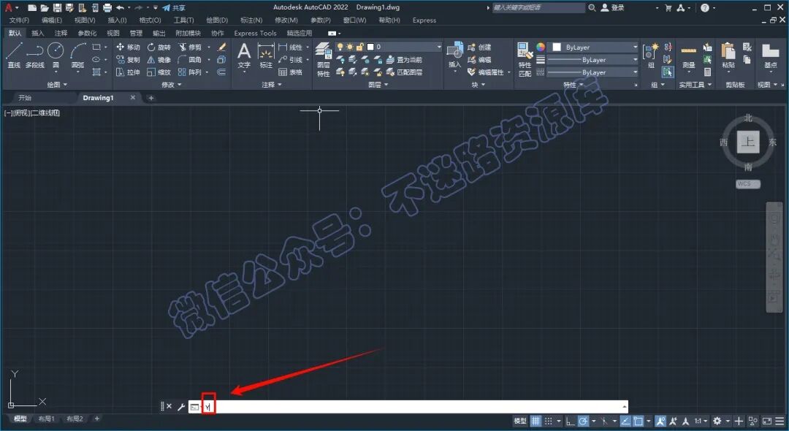Screen dimensions: 789x431
Task: Open the annotation scale 1:1 dropdown
Action: [701, 421]
